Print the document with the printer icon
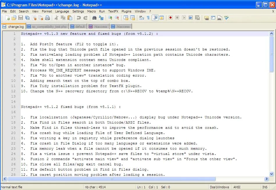Viewport: 276px width, 190px height. pyautogui.click(x=47, y=18)
